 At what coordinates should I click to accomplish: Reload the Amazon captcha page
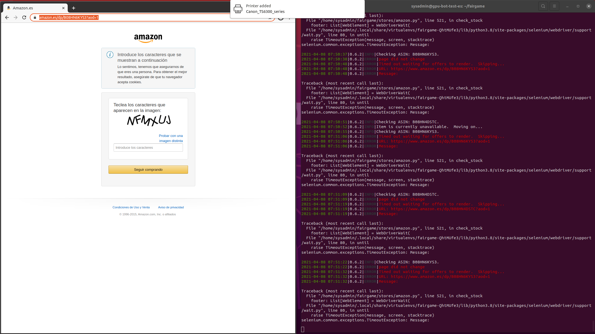[x=24, y=17]
